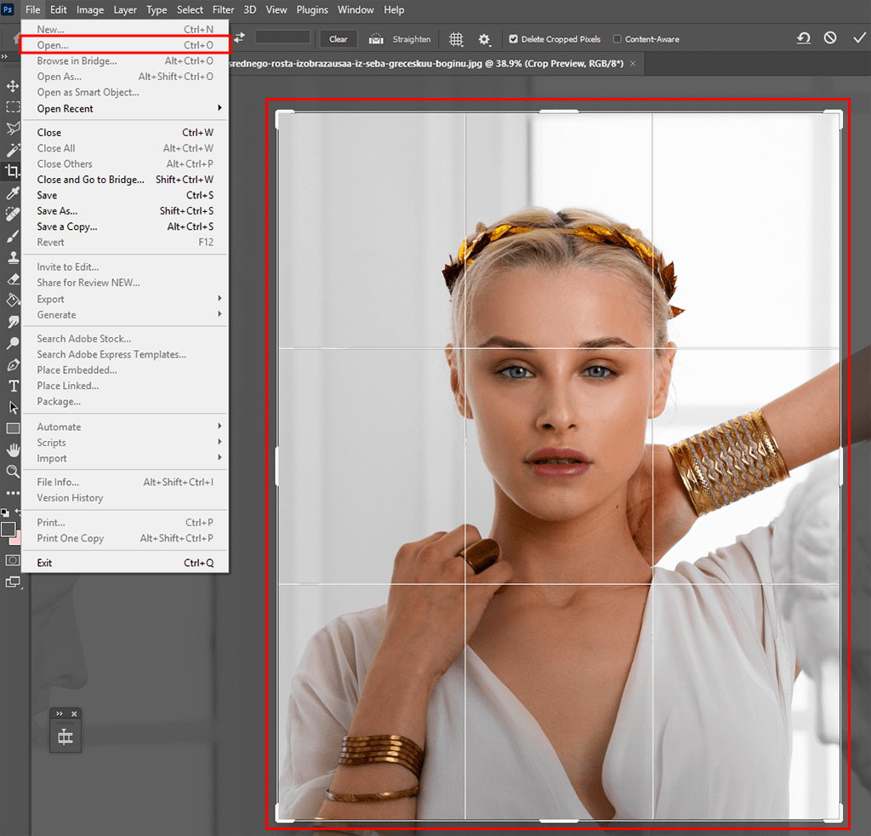
Task: Uncheck Delete Cropped Pixels
Action: 513,39
